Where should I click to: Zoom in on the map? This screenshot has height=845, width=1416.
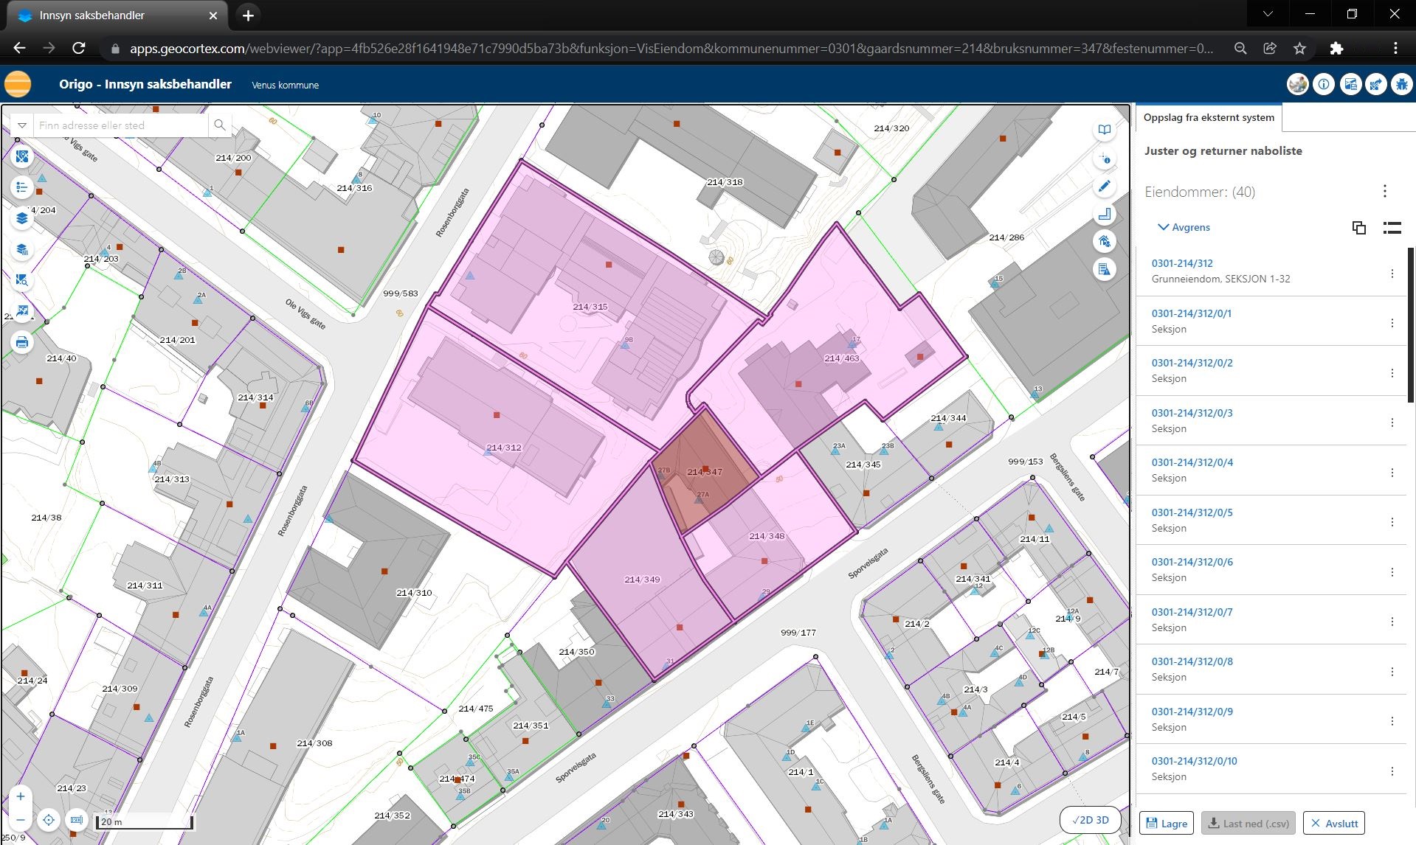point(21,796)
